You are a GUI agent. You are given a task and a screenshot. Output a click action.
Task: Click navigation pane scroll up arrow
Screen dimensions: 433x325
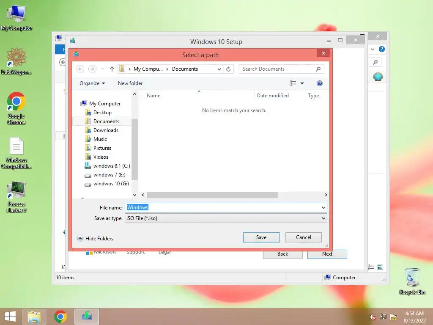(134, 94)
